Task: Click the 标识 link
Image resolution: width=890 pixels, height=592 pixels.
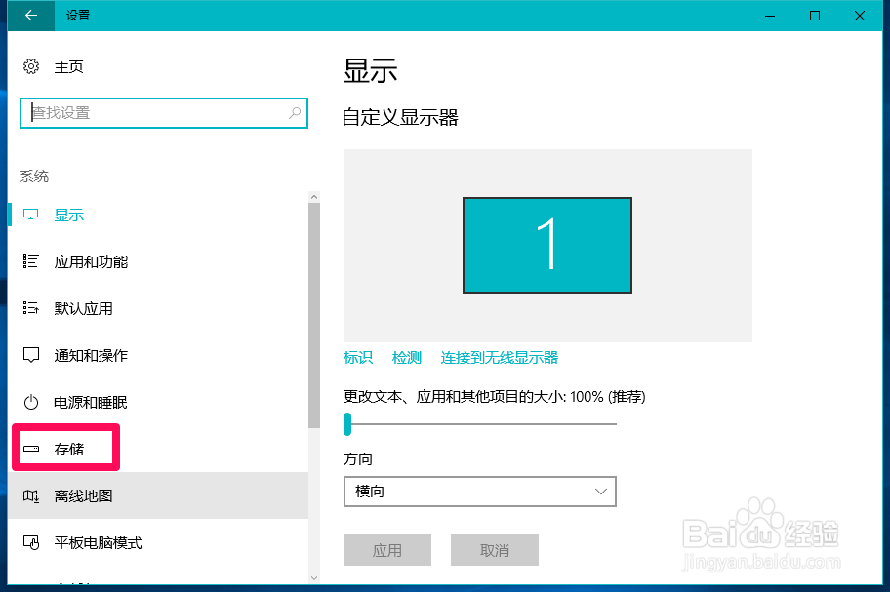Action: pos(358,358)
